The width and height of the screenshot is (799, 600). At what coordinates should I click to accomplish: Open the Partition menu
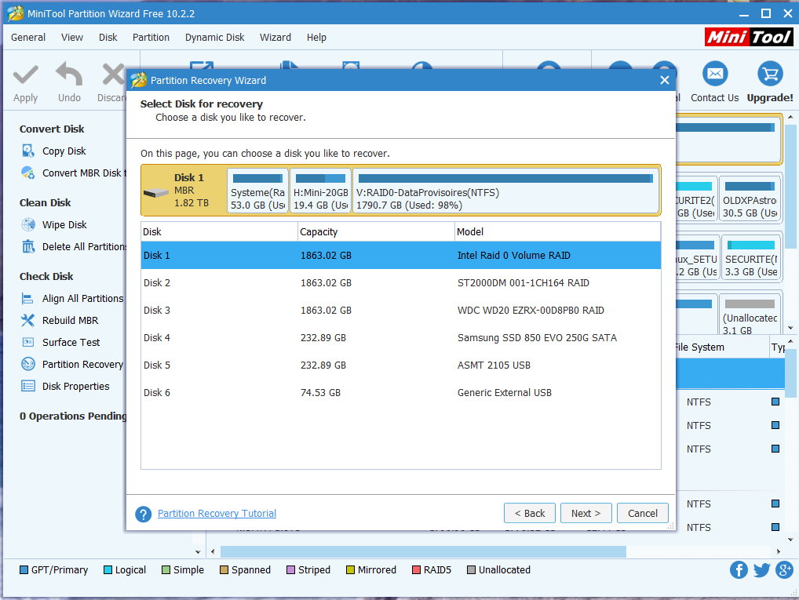pos(151,37)
